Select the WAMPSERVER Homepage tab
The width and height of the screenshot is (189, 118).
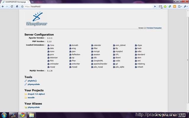(16, 2)
